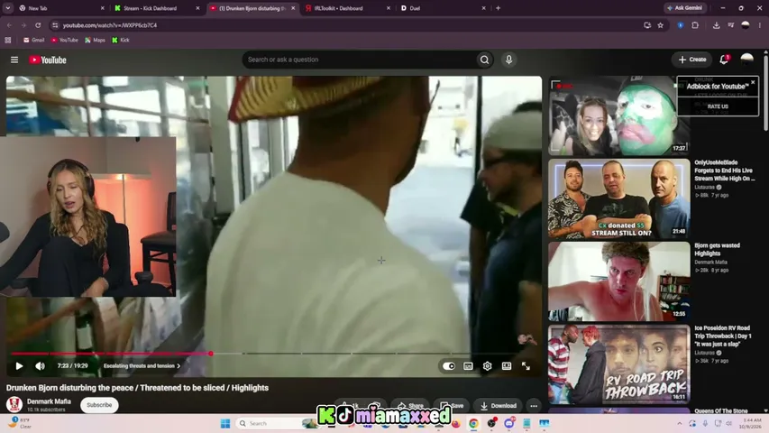Screen dimensions: 769x433
Task: Open the tab search dropdown arrow
Action: 8,8
